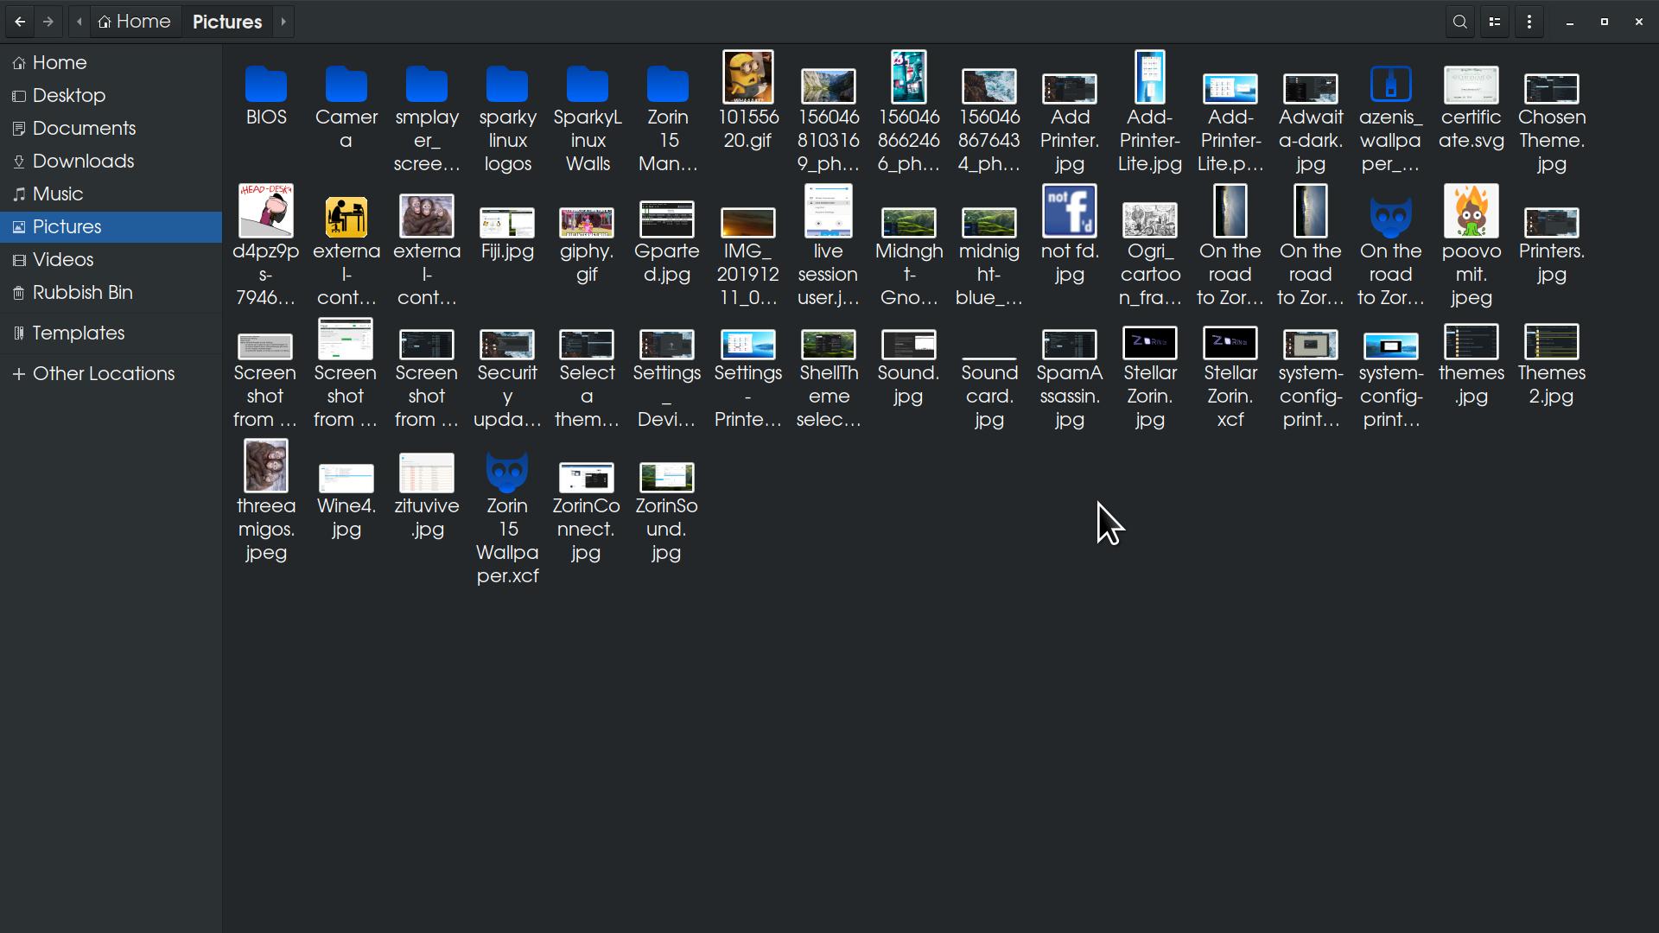Viewport: 1659px width, 933px height.
Task: Open Templates in the sidebar
Action: coord(78,333)
